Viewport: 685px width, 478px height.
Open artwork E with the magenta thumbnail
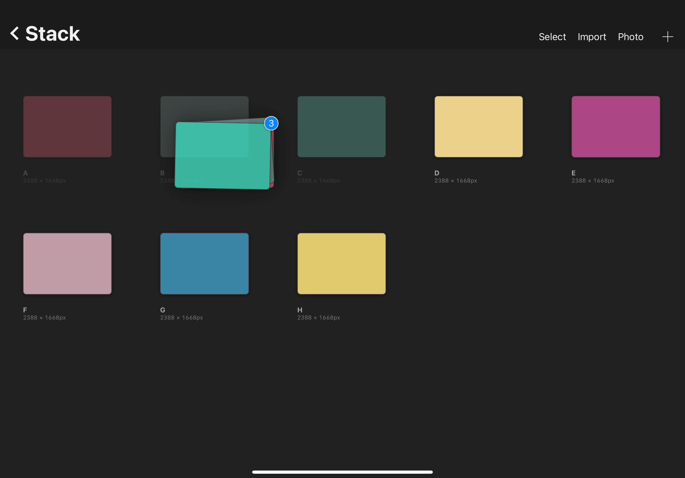[x=616, y=126]
